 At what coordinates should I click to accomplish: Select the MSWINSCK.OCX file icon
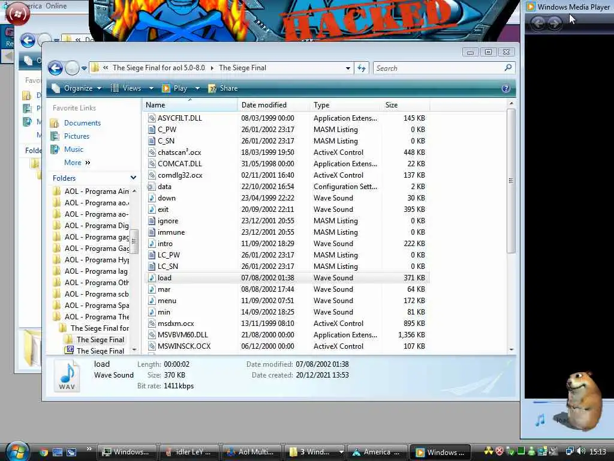coord(152,346)
